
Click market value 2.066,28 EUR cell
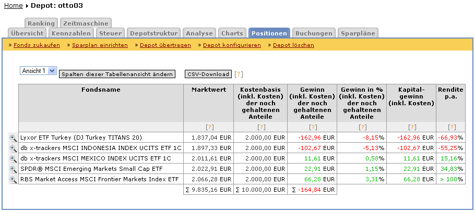[x=208, y=179]
